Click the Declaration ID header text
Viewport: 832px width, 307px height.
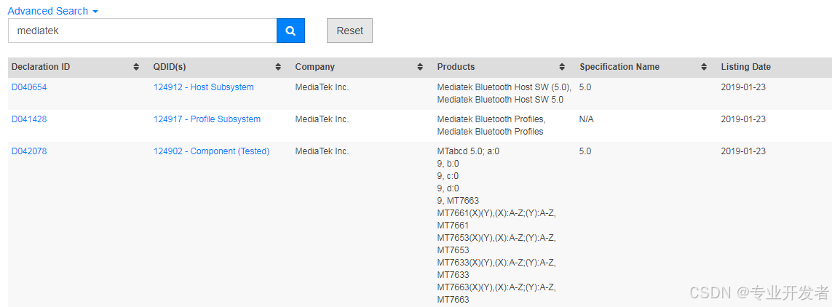(41, 67)
